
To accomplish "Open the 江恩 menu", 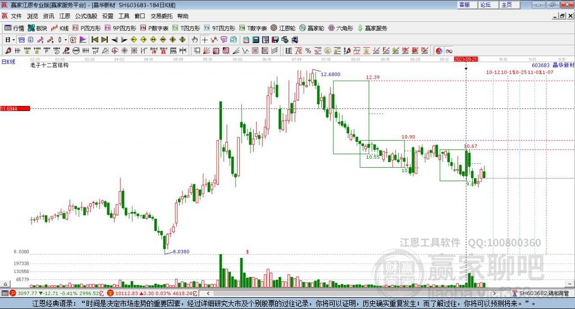I will pos(65,16).
